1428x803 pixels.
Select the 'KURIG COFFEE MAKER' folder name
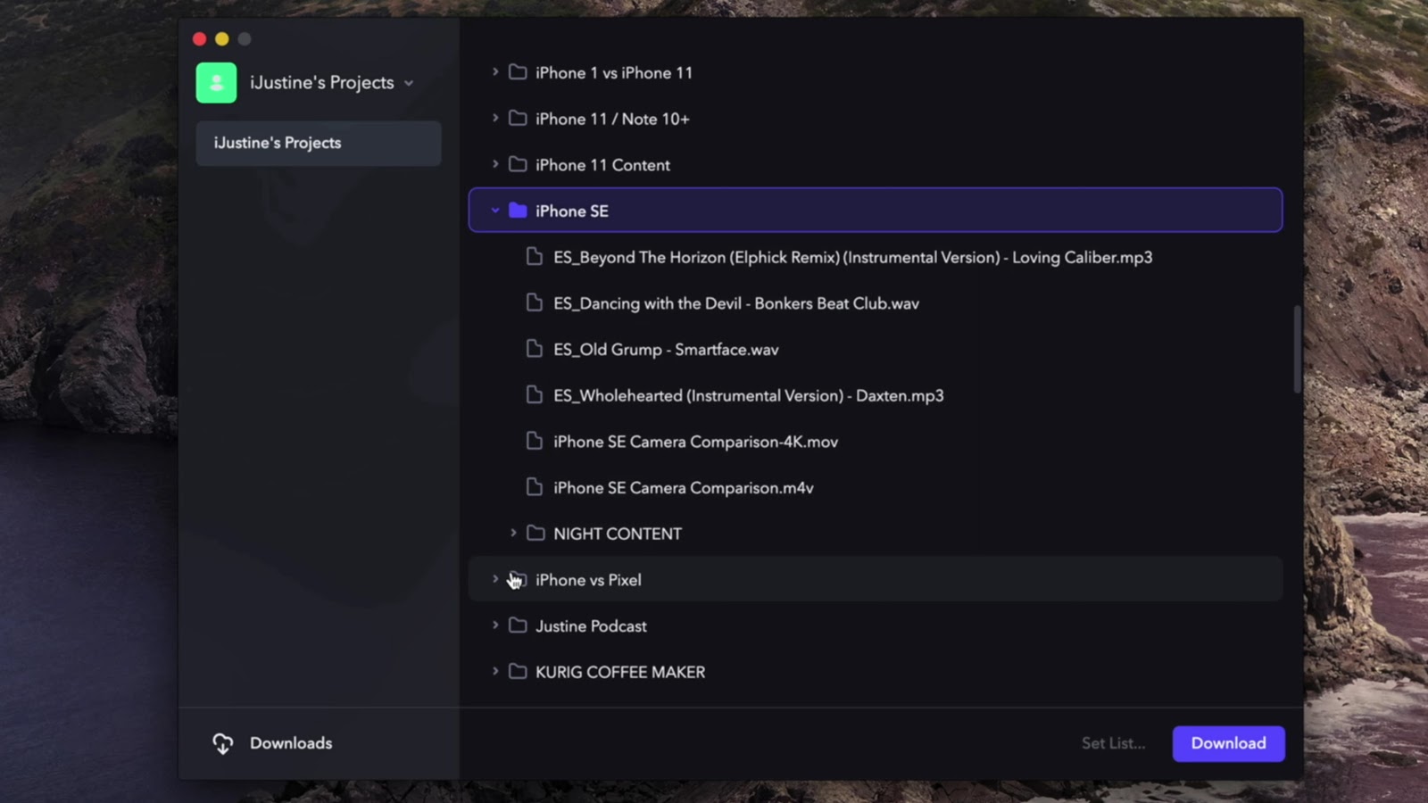[620, 672]
